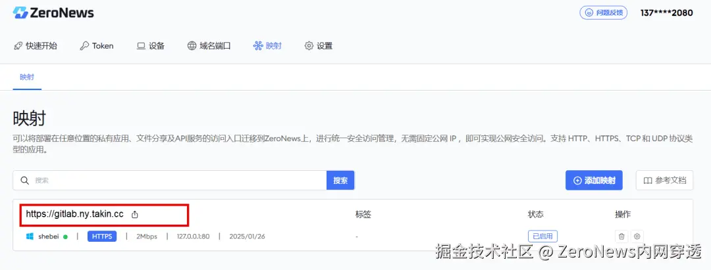Click the magnifier icon in search box
The image size is (711, 270).
(24, 180)
